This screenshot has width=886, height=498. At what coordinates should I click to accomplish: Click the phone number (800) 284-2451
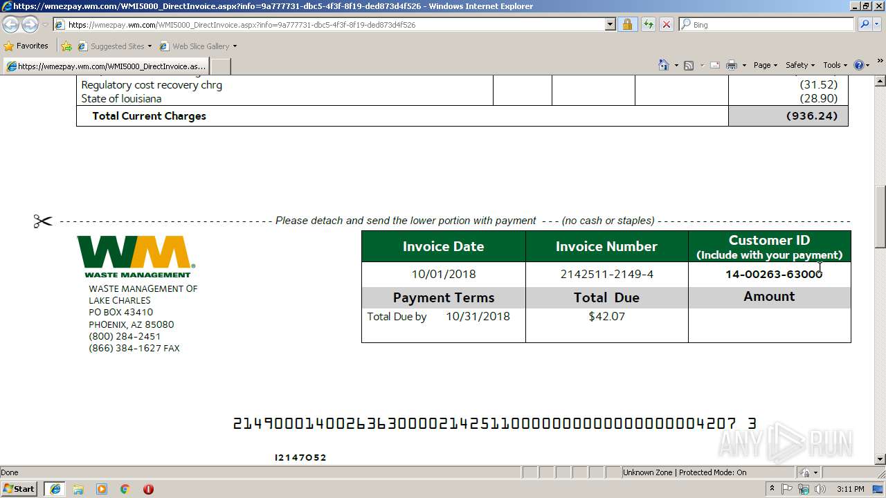(125, 336)
